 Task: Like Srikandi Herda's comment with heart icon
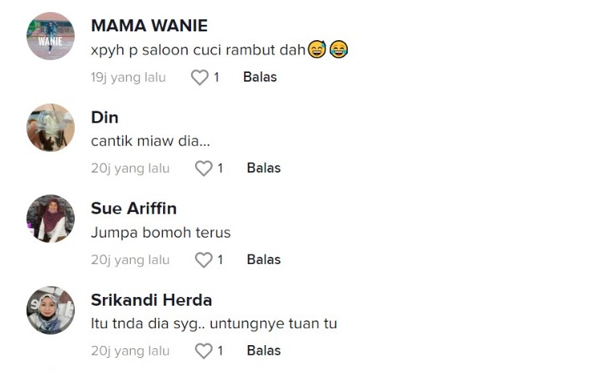pos(203,351)
